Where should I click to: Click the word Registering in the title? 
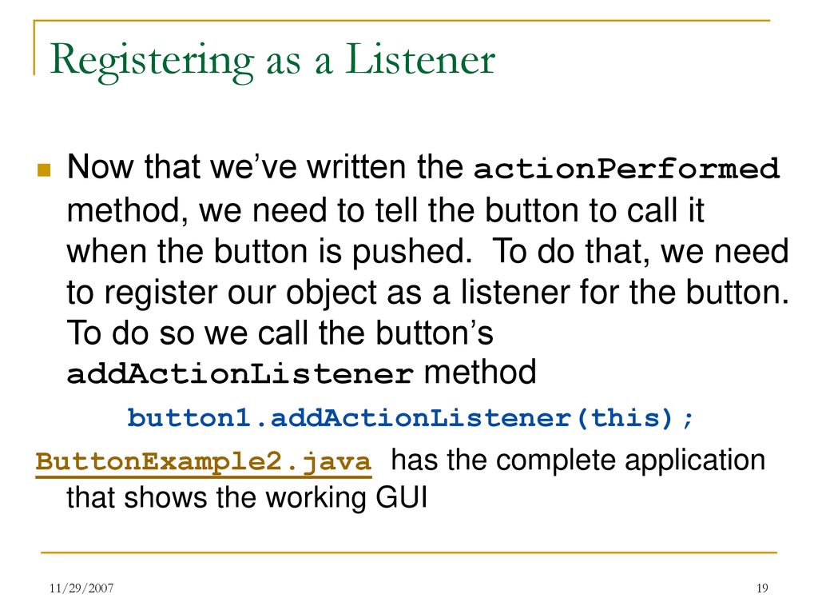[153, 62]
